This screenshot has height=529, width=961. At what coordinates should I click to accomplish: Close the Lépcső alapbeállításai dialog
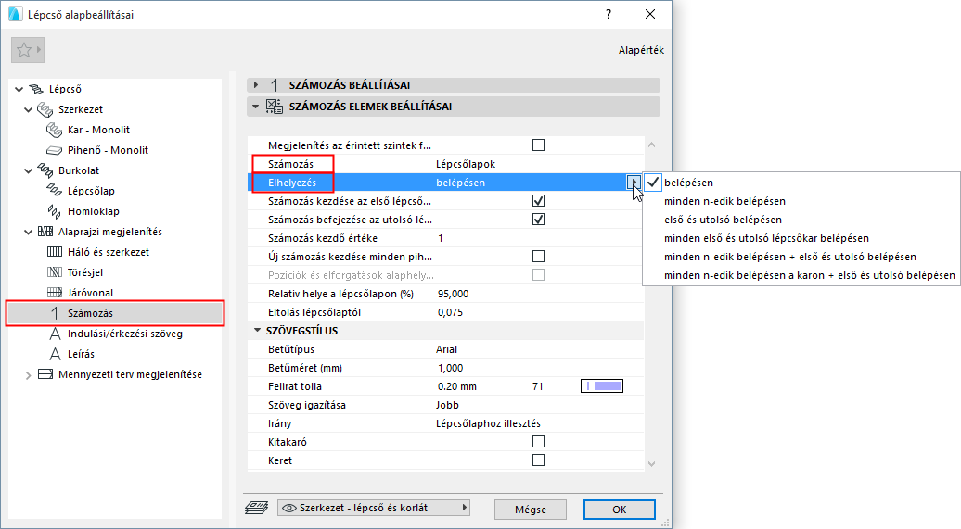click(650, 14)
